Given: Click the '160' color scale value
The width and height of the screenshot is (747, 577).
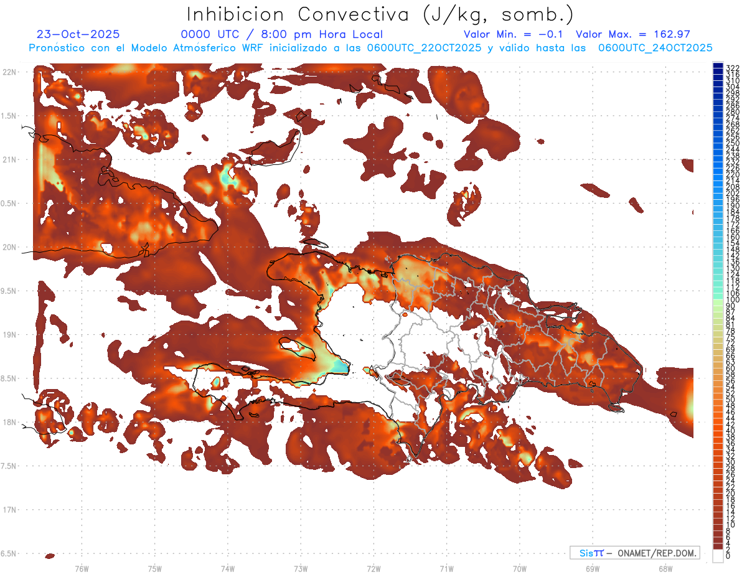Looking at the screenshot, I should 733,237.
